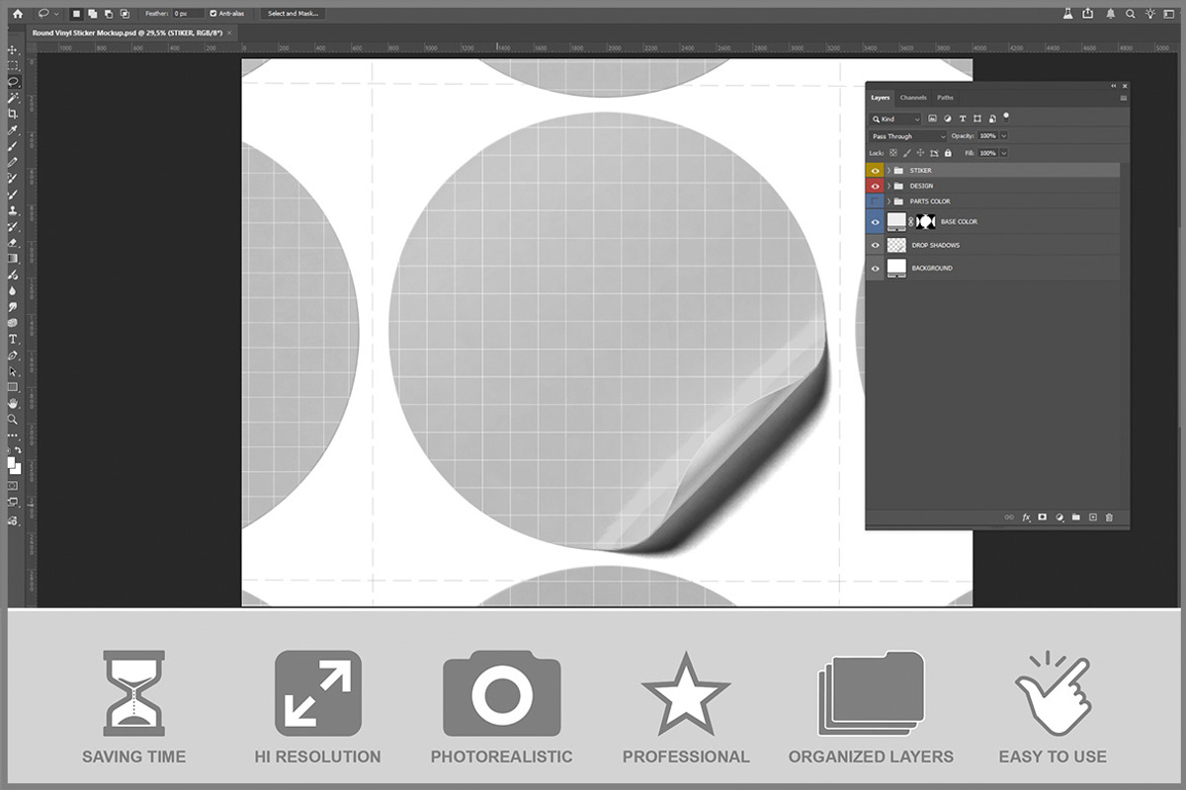
Task: Open the Lasso tool preset picker arrow
Action: coord(56,14)
